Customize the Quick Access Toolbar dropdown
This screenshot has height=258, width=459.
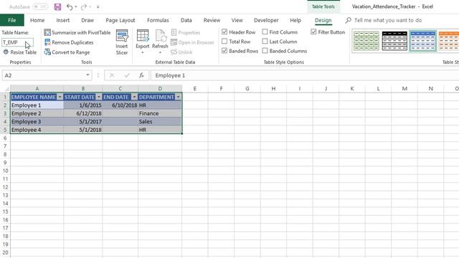[98, 6]
